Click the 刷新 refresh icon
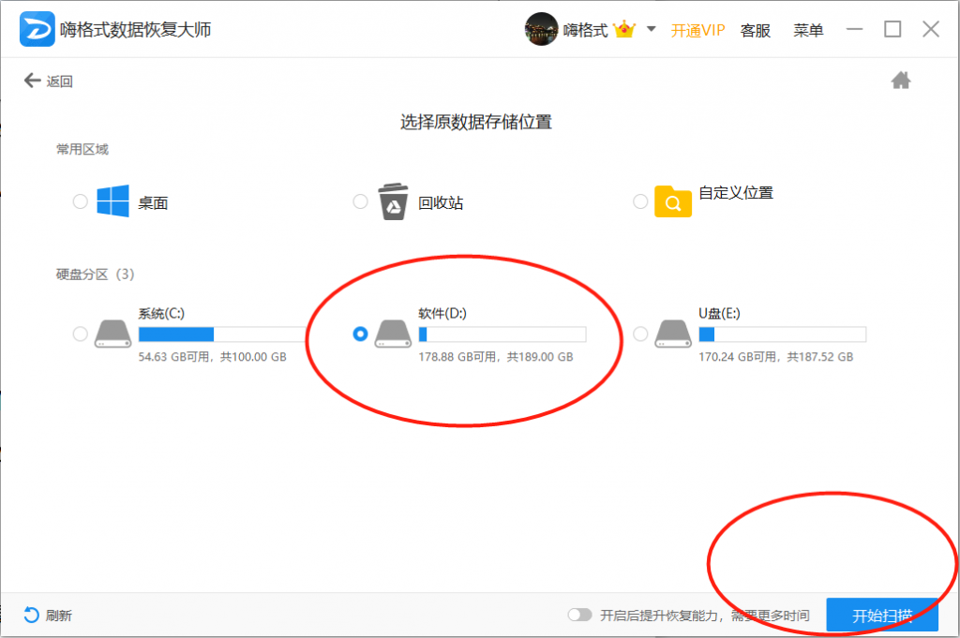This screenshot has width=960, height=638. pyautogui.click(x=31, y=615)
